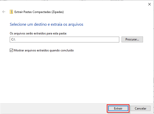Click the zipped folder icon beside the title

(11, 12)
